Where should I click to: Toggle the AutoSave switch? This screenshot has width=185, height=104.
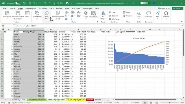pos(18,3)
